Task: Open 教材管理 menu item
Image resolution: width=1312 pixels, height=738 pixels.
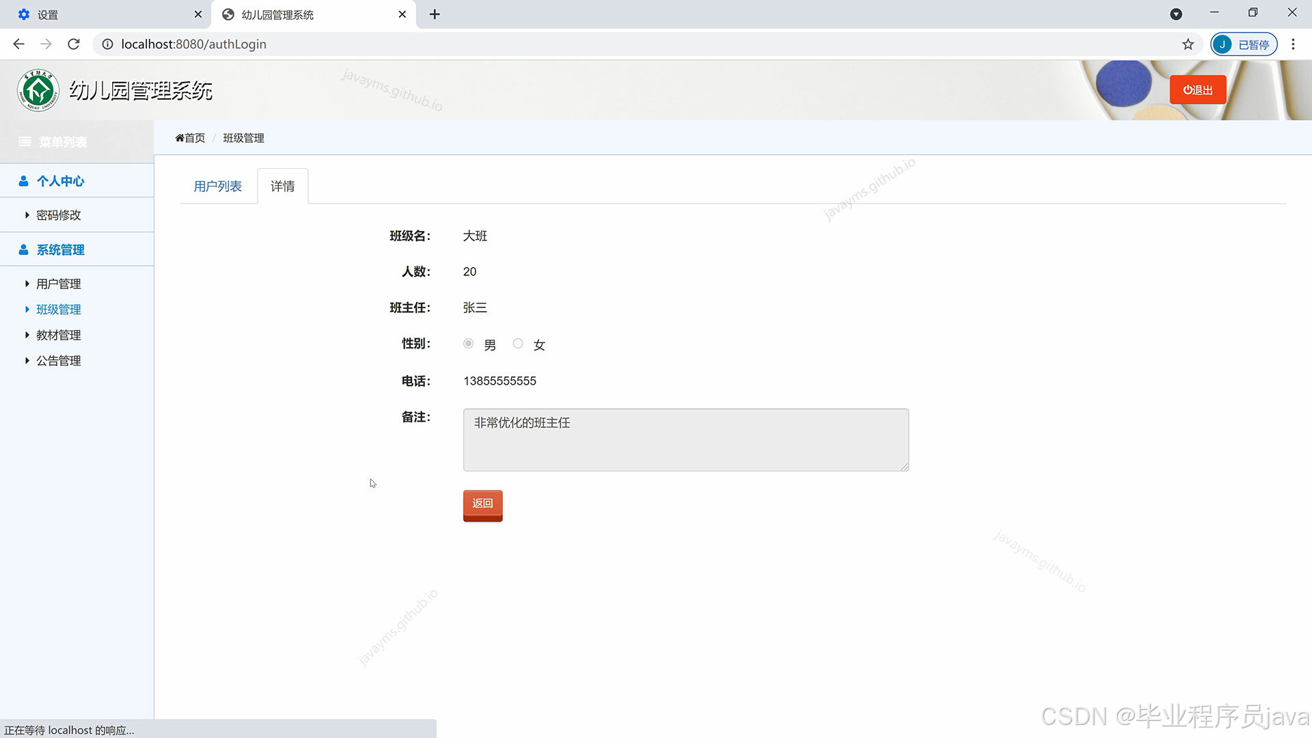Action: click(x=59, y=335)
